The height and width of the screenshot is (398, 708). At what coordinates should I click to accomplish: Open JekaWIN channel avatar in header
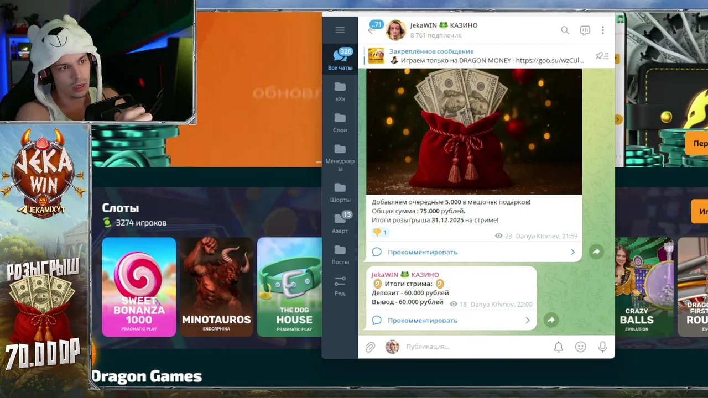point(396,30)
